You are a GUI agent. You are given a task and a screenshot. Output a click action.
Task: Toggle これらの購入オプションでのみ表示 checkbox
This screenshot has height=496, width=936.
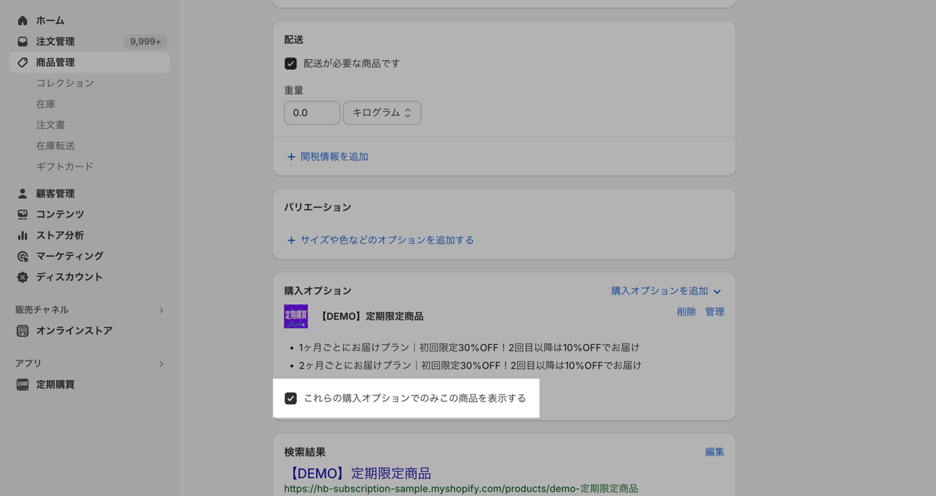pos(291,398)
